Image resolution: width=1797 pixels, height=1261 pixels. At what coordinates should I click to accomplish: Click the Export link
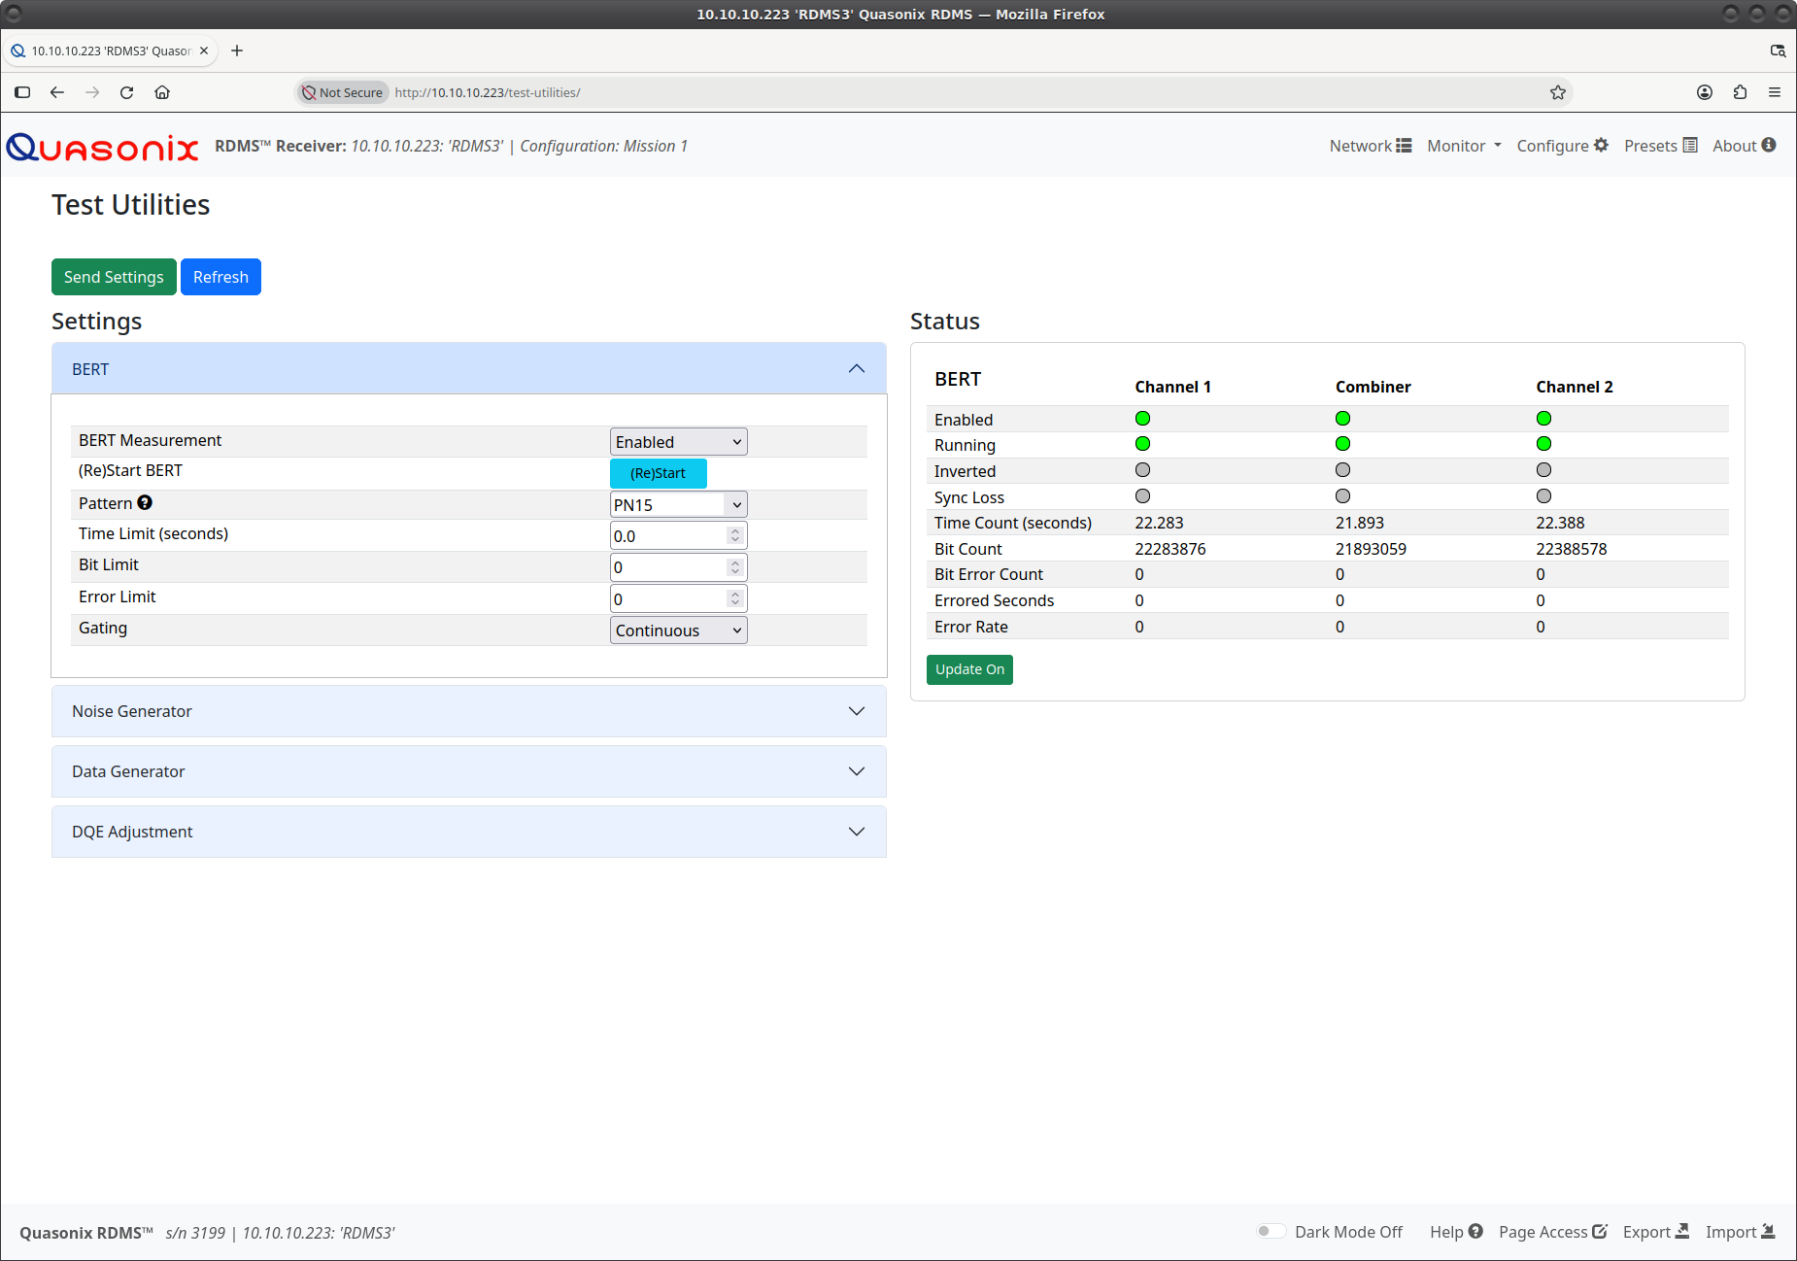(x=1655, y=1231)
